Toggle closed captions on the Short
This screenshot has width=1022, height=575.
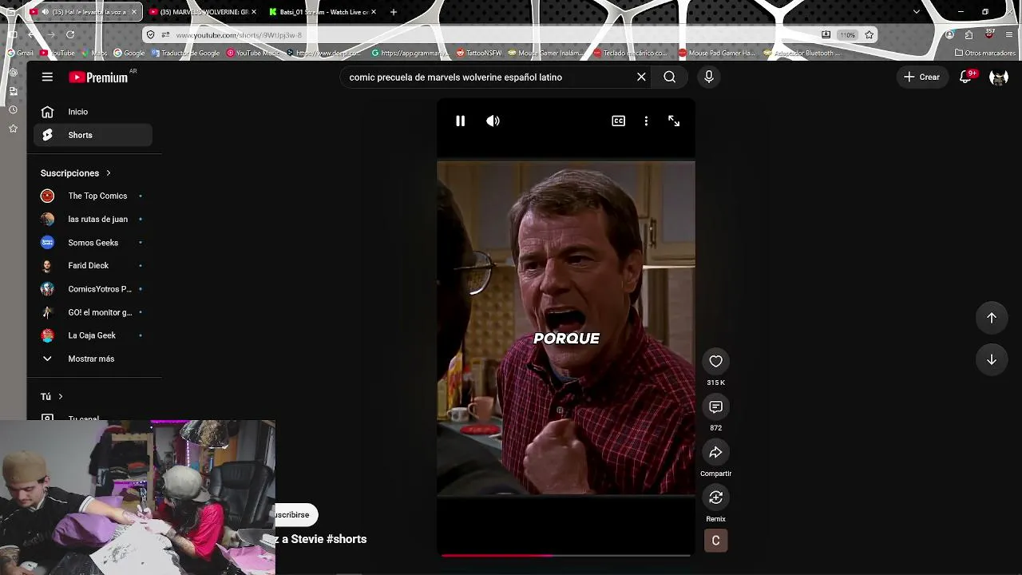pyautogui.click(x=618, y=121)
